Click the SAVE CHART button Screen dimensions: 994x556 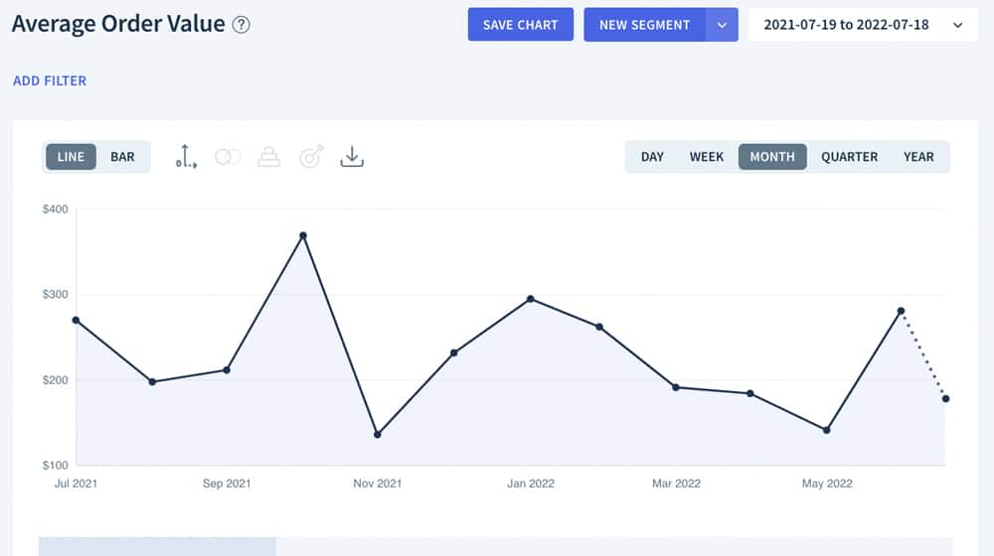521,25
